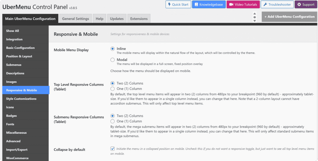
Task: Click the Responsive & Mobile heading
Action: coord(76,34)
